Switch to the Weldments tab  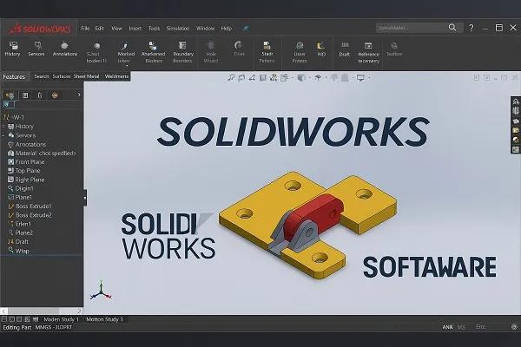click(x=116, y=76)
